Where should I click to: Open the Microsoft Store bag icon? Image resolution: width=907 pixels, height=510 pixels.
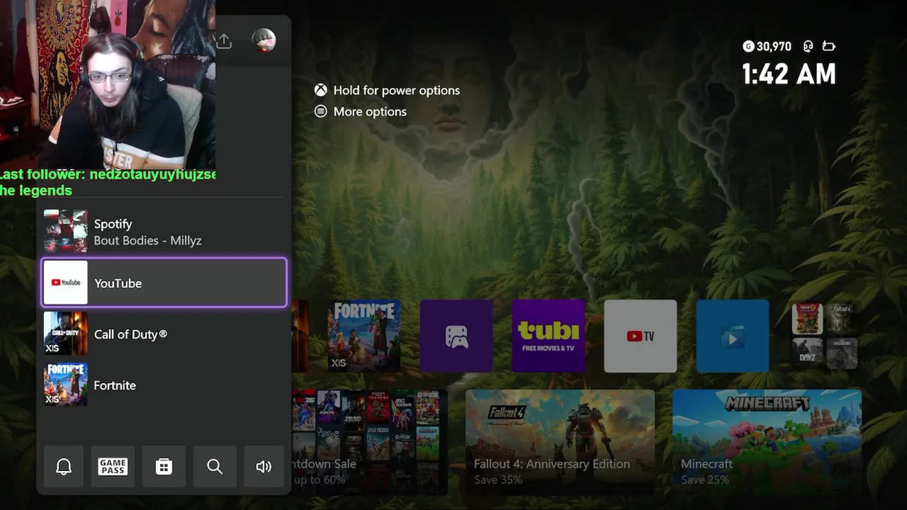coord(164,466)
